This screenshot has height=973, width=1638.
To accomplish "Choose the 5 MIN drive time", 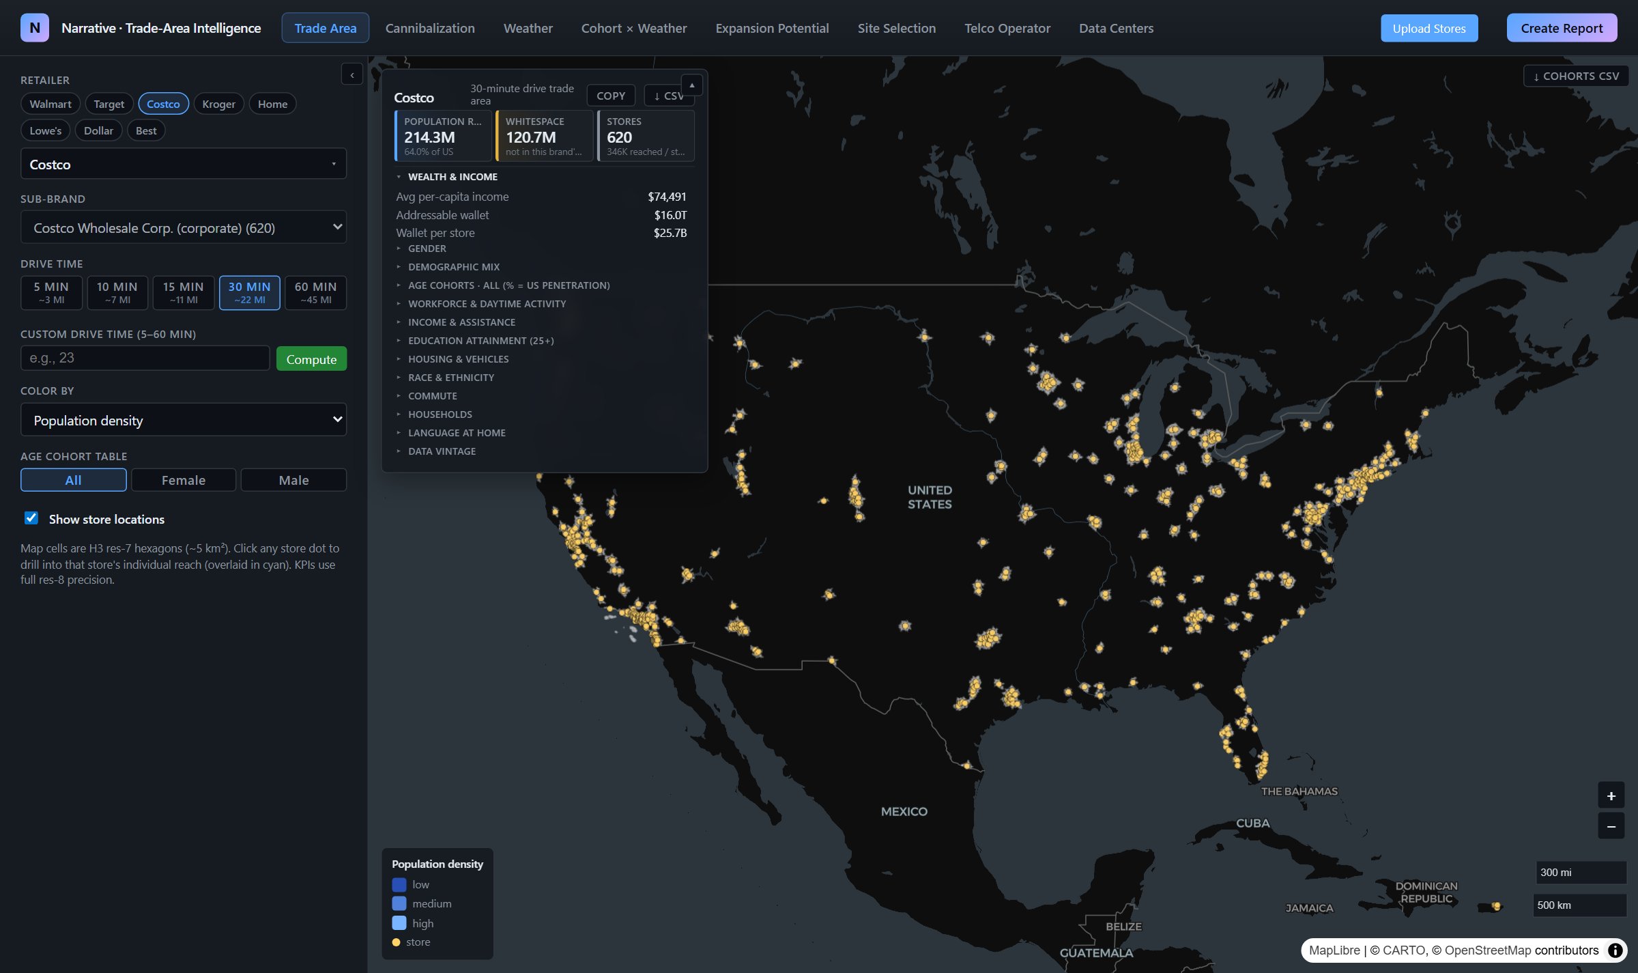I will (x=51, y=292).
